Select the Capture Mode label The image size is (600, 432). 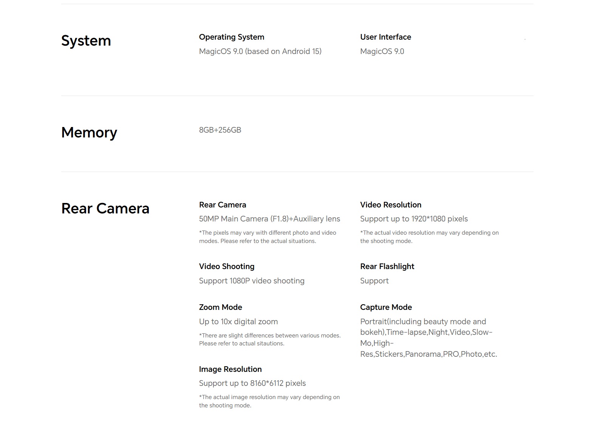click(386, 307)
